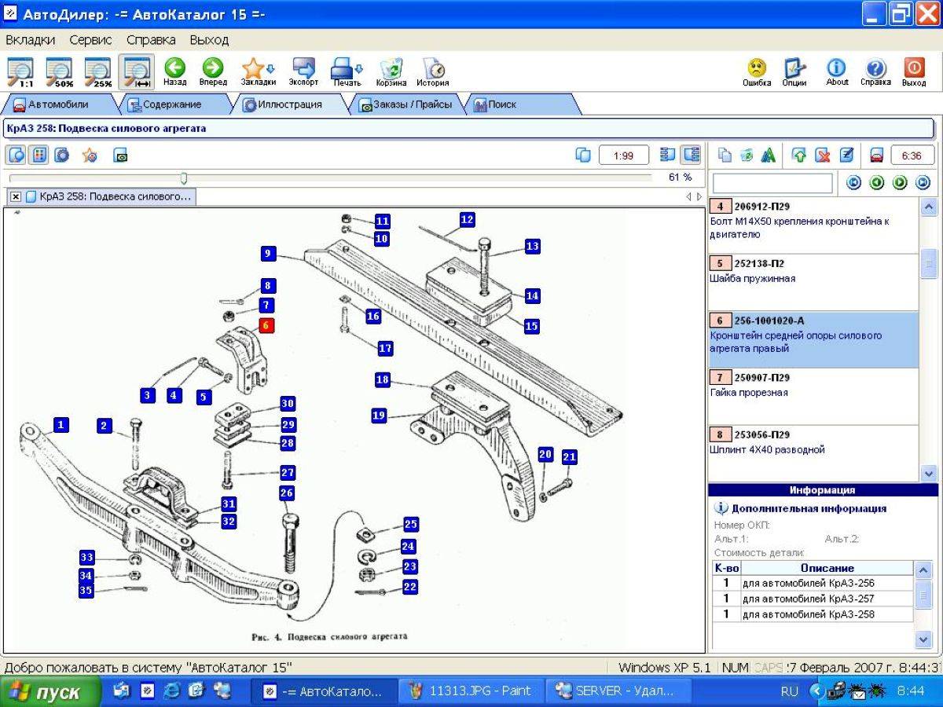The width and height of the screenshot is (943, 707).
Task: Toggle fit-to-width zoom button
Action: 137,71
